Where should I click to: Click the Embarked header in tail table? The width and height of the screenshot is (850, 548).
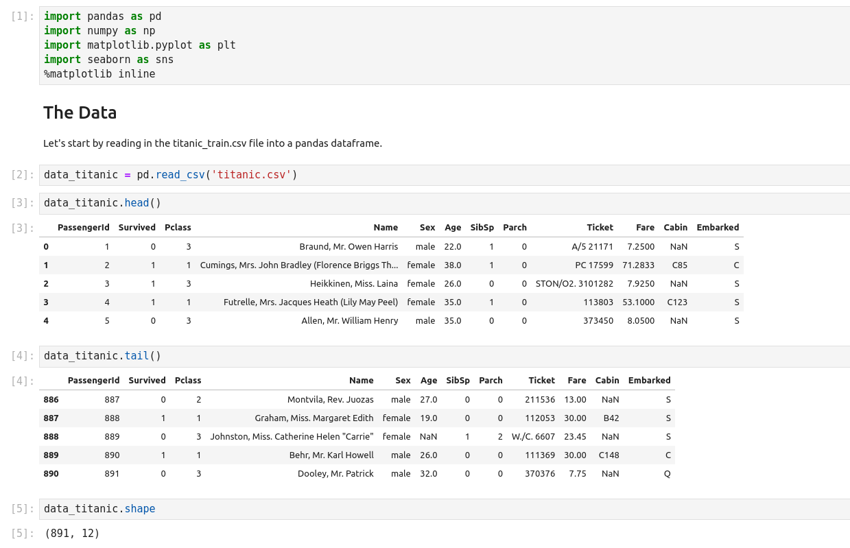click(x=649, y=381)
